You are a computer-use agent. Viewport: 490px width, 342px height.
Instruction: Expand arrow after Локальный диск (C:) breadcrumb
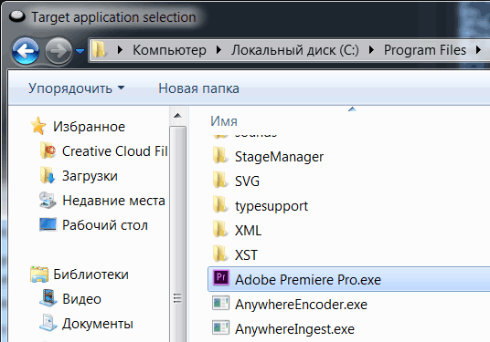pyautogui.click(x=371, y=50)
